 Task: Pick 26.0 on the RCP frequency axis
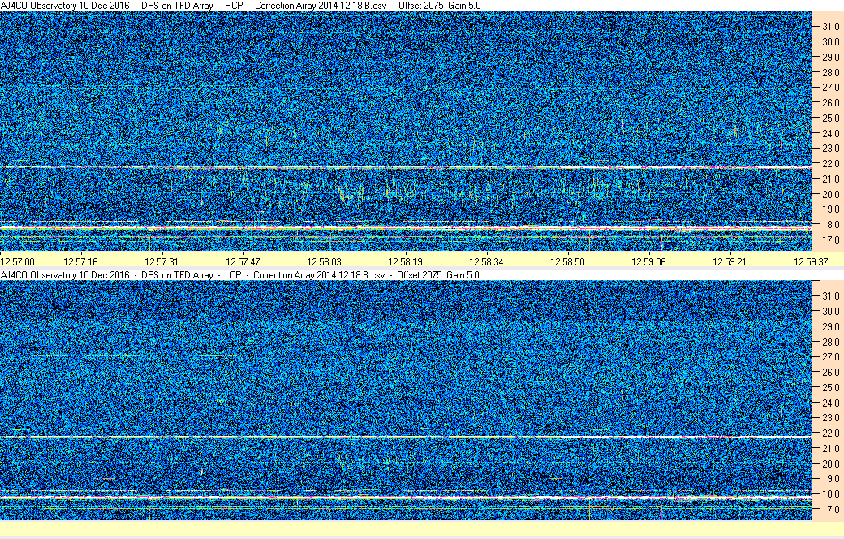(830, 103)
